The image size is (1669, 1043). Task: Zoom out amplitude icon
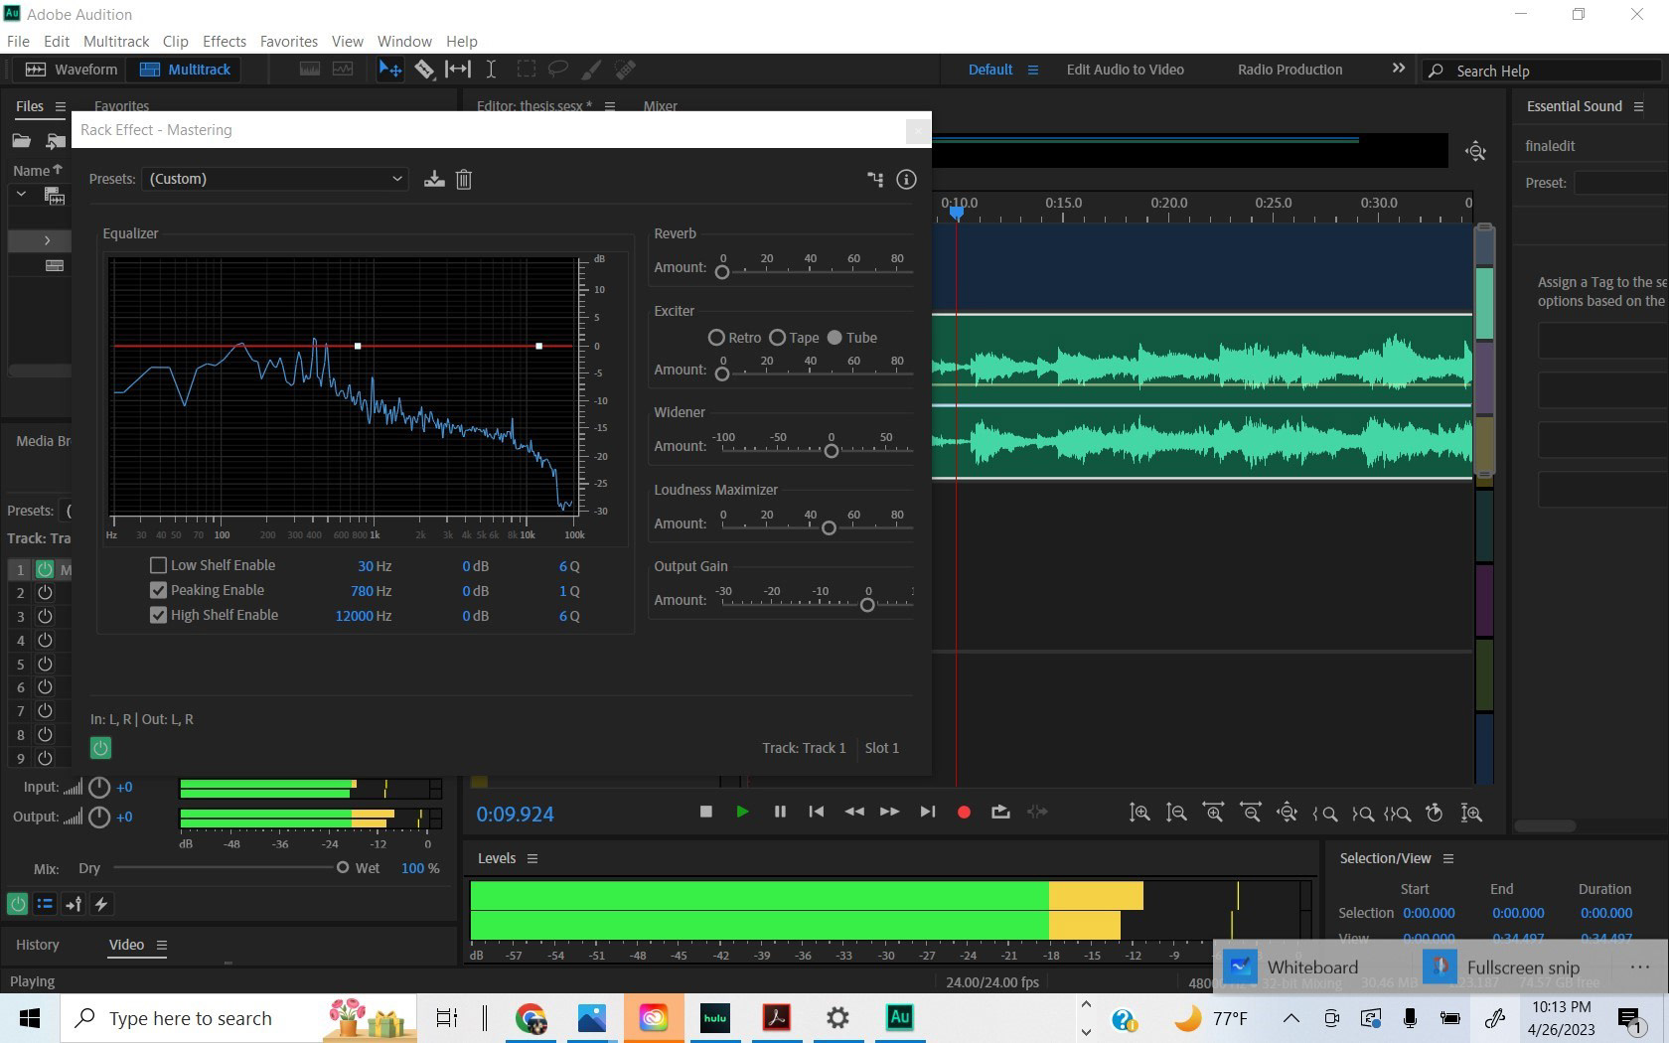[1176, 813]
